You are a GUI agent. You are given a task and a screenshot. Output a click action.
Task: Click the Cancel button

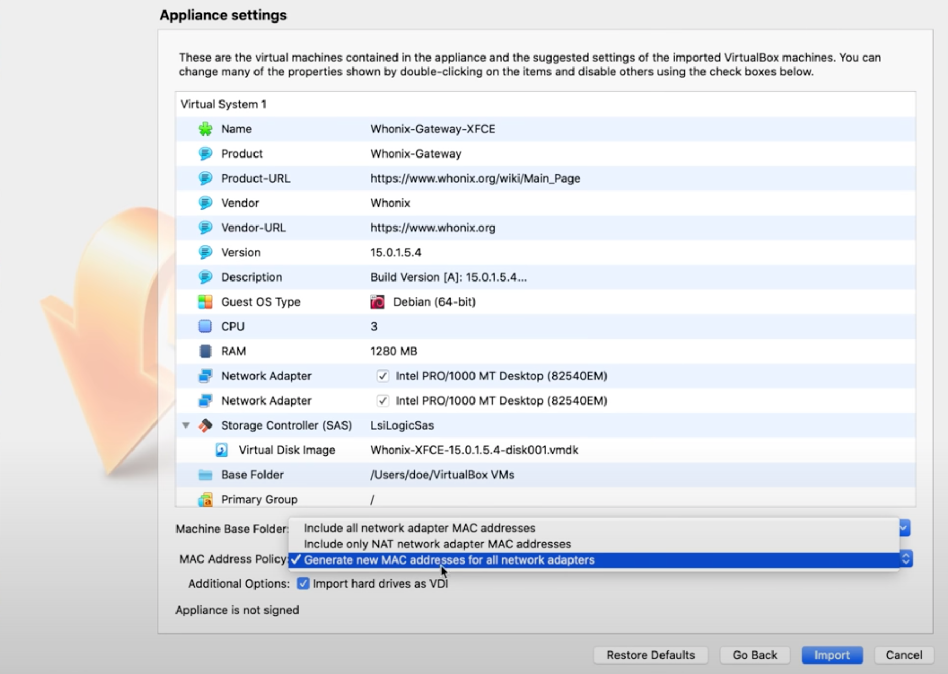click(903, 655)
